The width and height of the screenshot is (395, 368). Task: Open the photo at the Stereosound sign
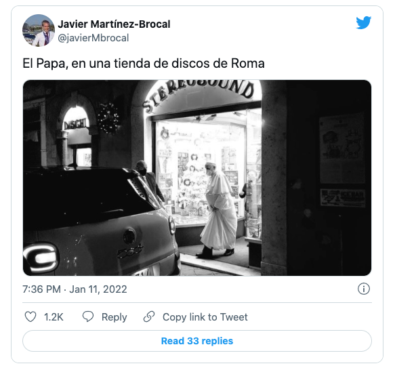tap(199, 94)
